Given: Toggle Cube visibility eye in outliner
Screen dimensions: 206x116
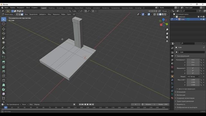Looking at the screenshot, I should 201,19.
